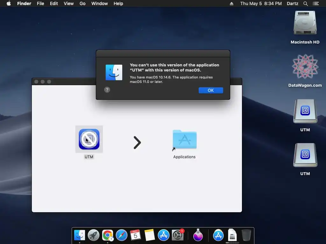
Task: Open Notification Center list icon
Action: 315,3
